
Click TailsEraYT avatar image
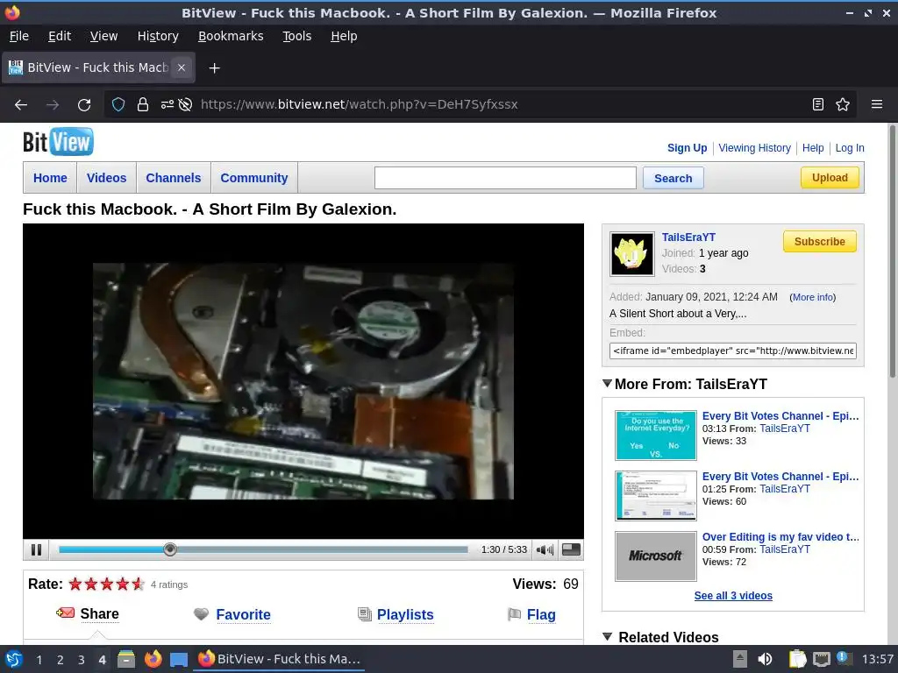click(631, 254)
